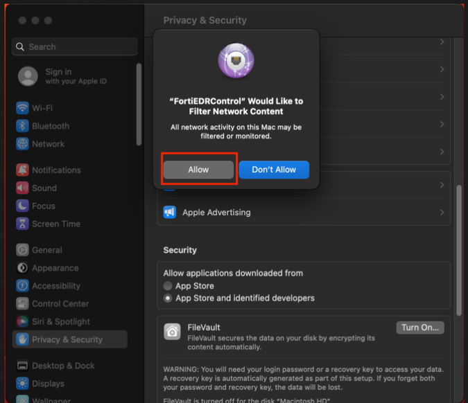The width and height of the screenshot is (468, 403).
Task: Select the General label in sidebar
Action: [x=47, y=250]
